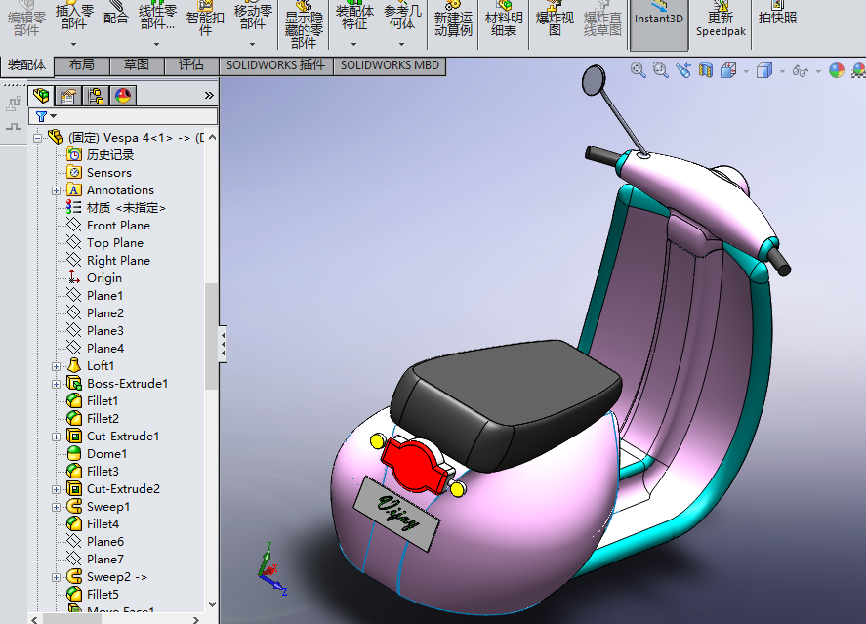Select the Material <未指定> item

point(116,208)
